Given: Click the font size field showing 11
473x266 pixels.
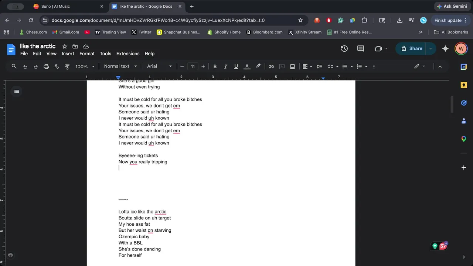Looking at the screenshot, I should tap(193, 66).
